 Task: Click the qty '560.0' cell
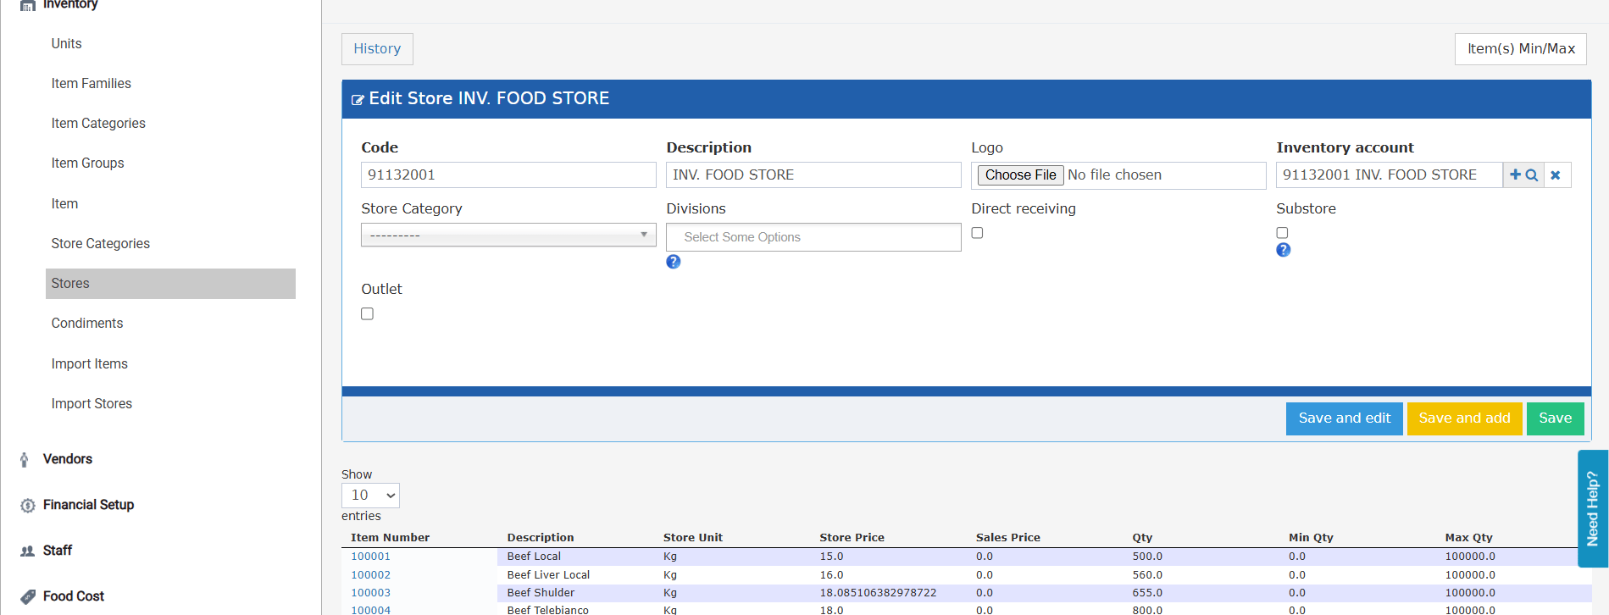pyautogui.click(x=1147, y=575)
